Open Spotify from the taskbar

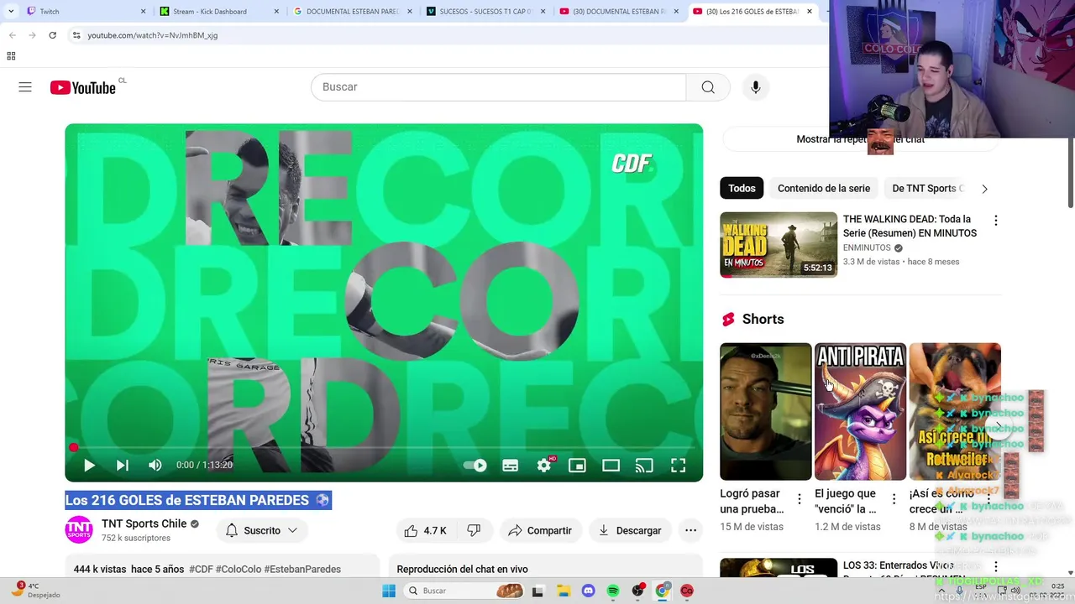tap(613, 591)
